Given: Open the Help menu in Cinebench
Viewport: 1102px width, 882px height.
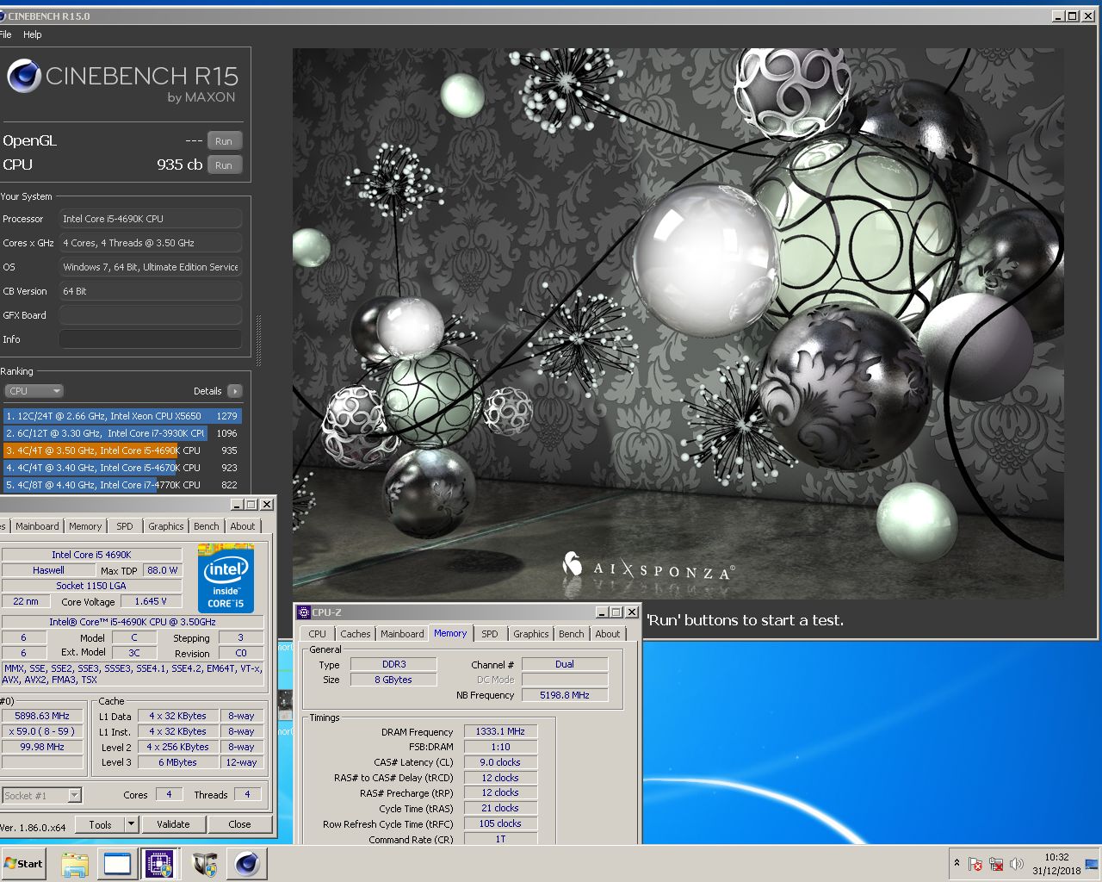Looking at the screenshot, I should [x=33, y=34].
